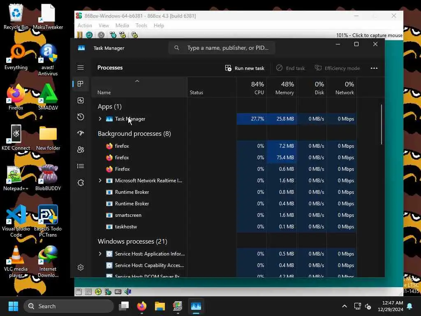Open the more options ellipsis menu
The image size is (421, 316).
(x=374, y=68)
